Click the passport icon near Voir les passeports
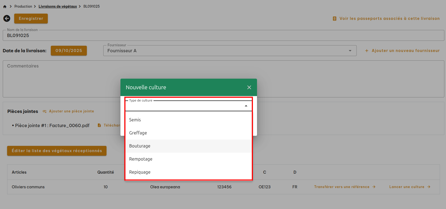 click(335, 19)
